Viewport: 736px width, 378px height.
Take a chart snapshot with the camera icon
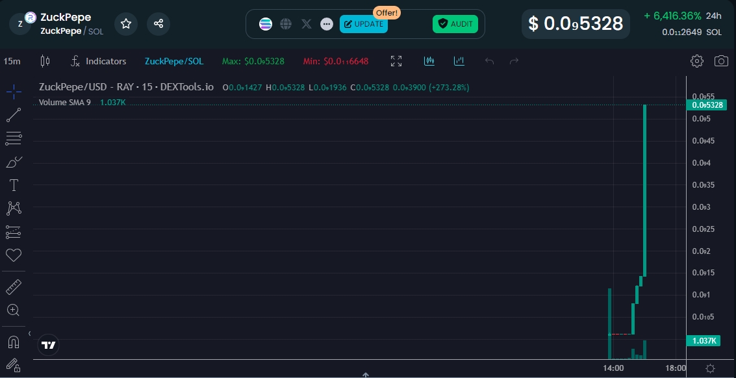coord(721,61)
